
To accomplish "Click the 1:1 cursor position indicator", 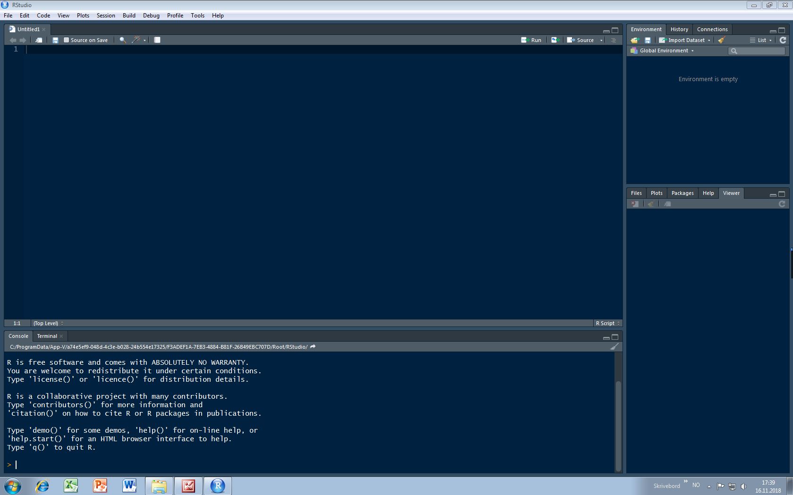I will (17, 323).
